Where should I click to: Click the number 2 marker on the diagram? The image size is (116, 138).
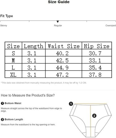[94, 116]
